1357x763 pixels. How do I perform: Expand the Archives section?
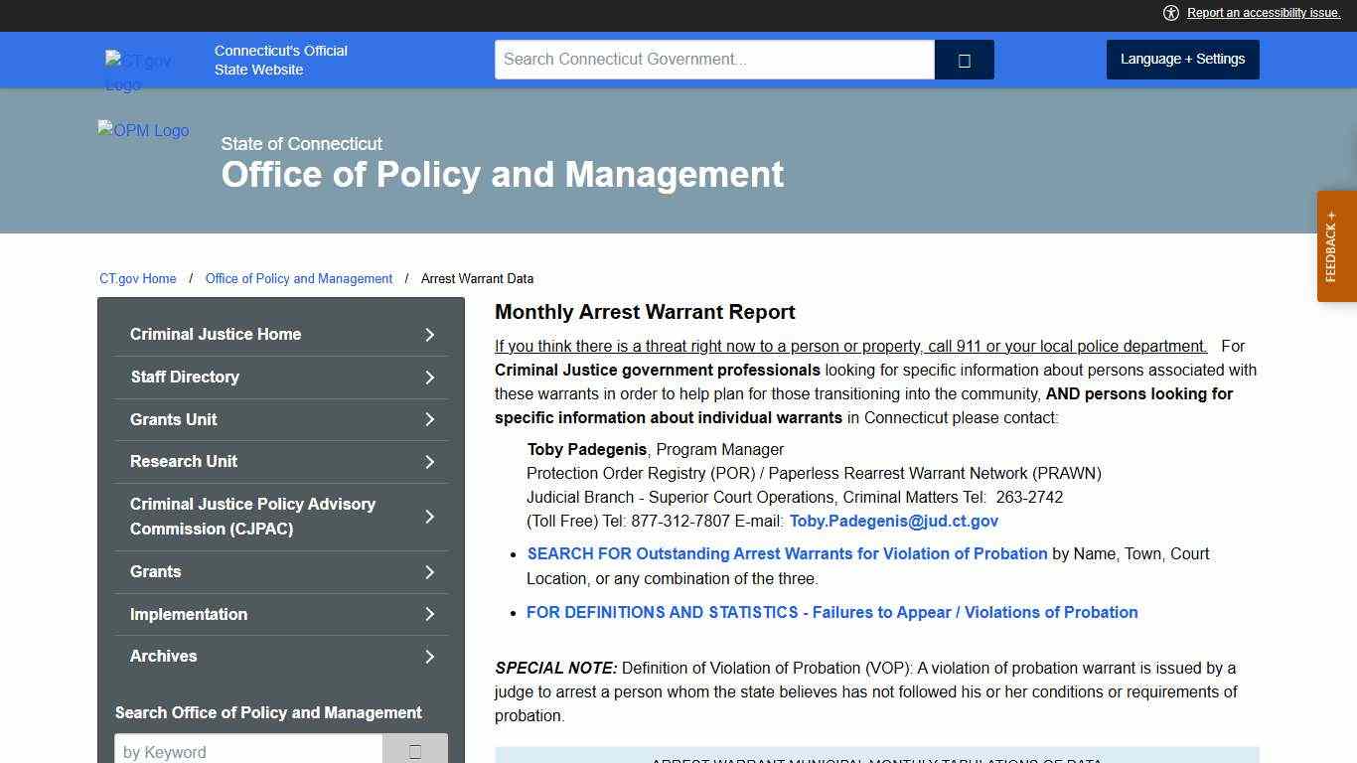pyautogui.click(x=163, y=656)
